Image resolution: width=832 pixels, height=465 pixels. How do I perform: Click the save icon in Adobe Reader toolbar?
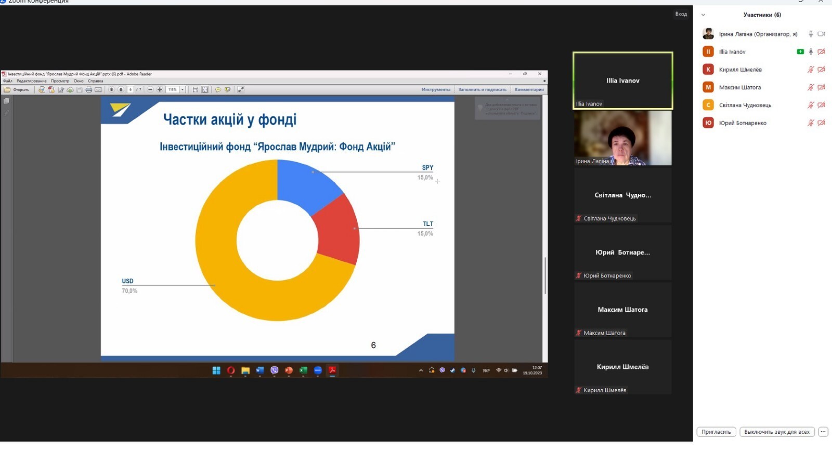tap(80, 90)
